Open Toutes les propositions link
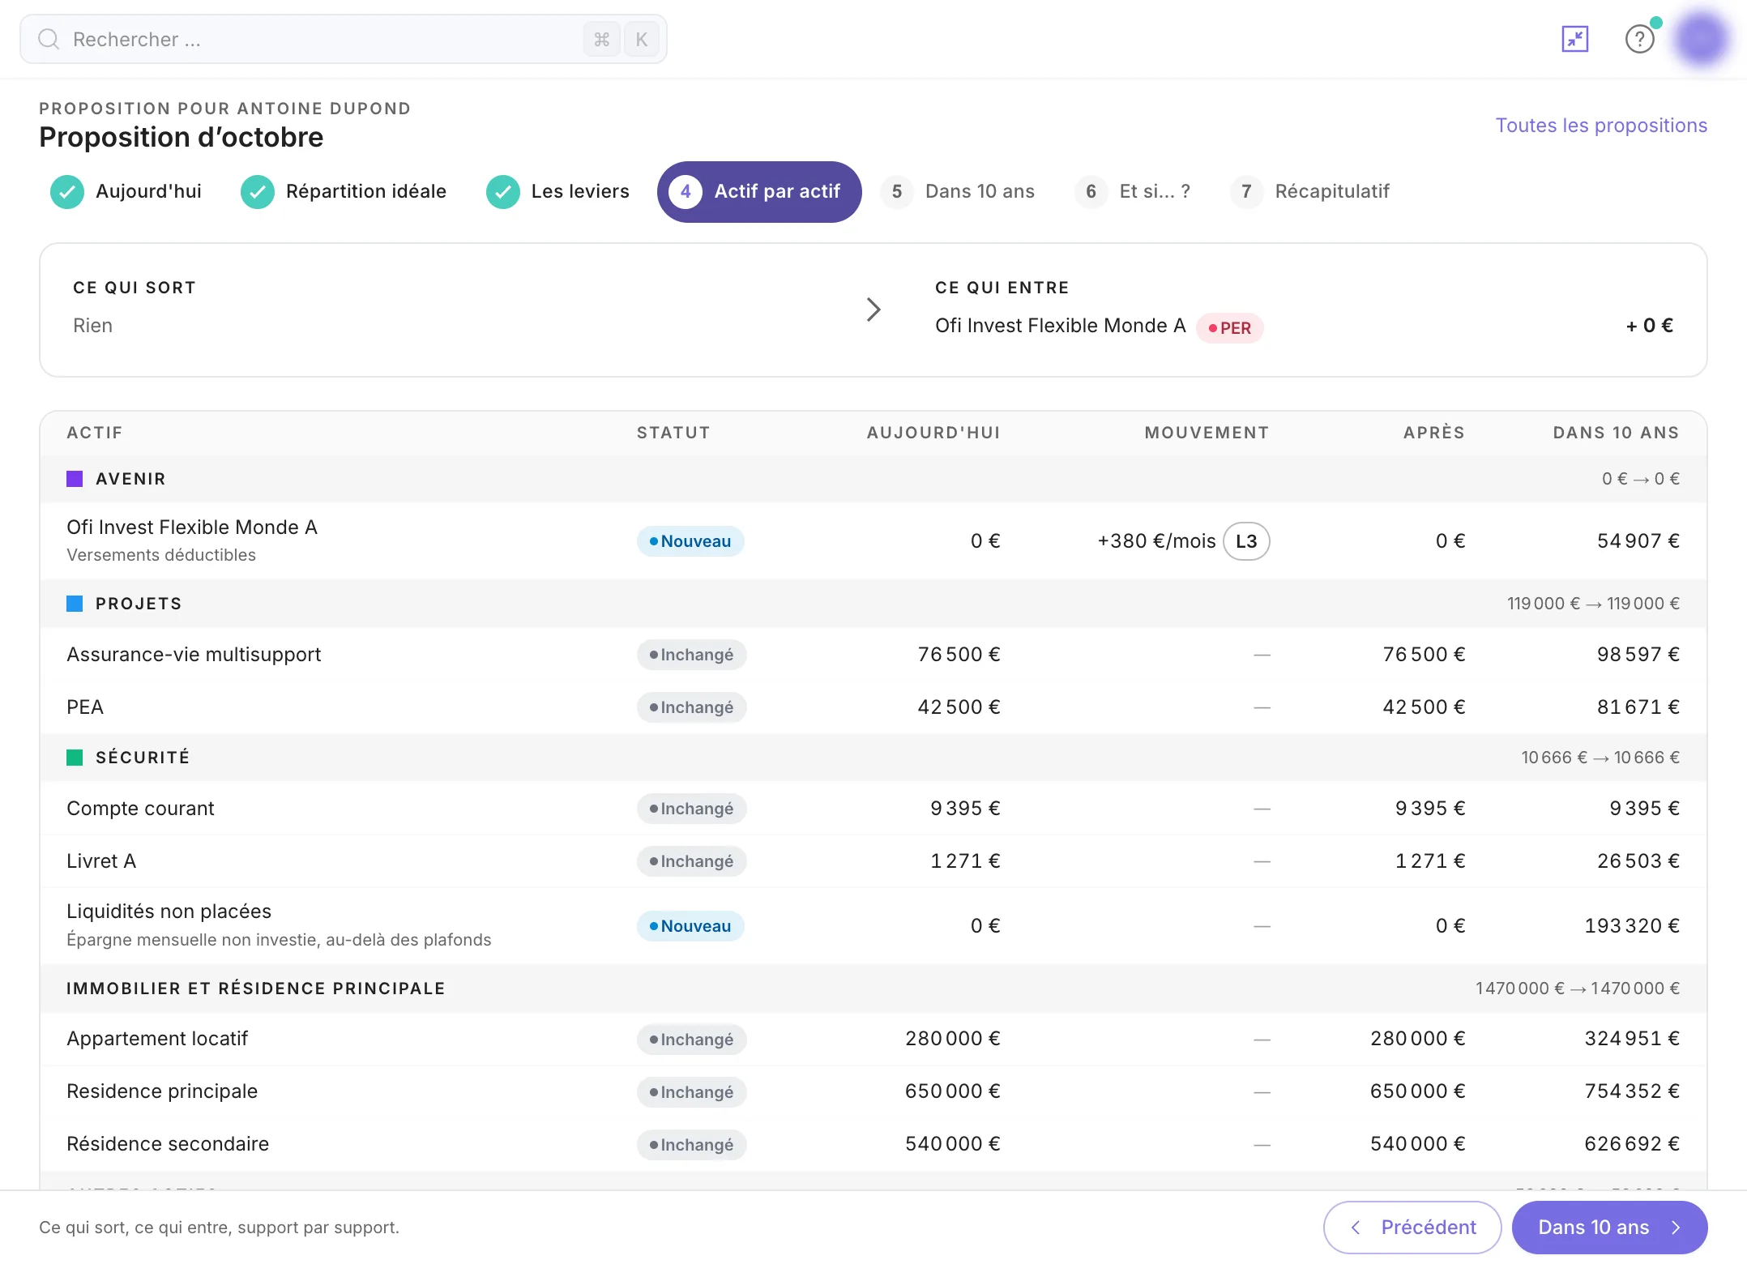 coord(1601,126)
